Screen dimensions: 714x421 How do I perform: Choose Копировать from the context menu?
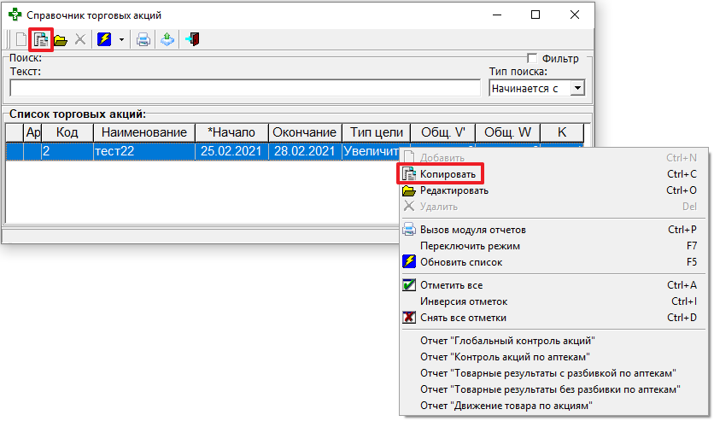(448, 174)
